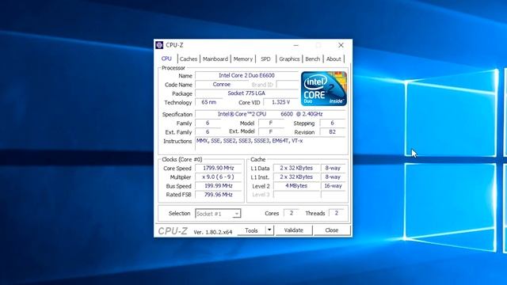The image size is (507, 285).
Task: Open the About tab
Action: pyautogui.click(x=334, y=59)
